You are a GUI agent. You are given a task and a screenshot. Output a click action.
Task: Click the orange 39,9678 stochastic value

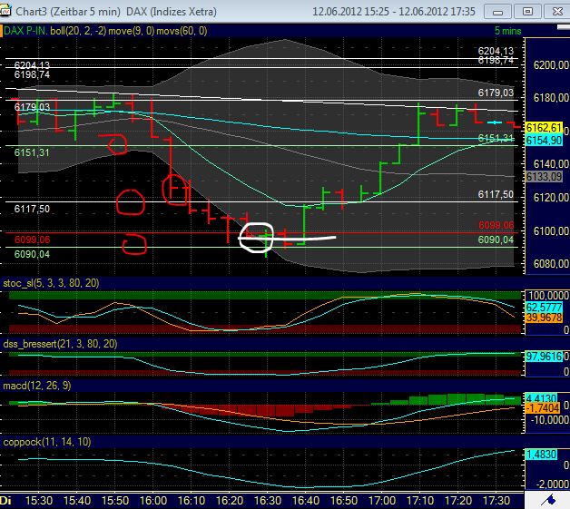(x=544, y=318)
